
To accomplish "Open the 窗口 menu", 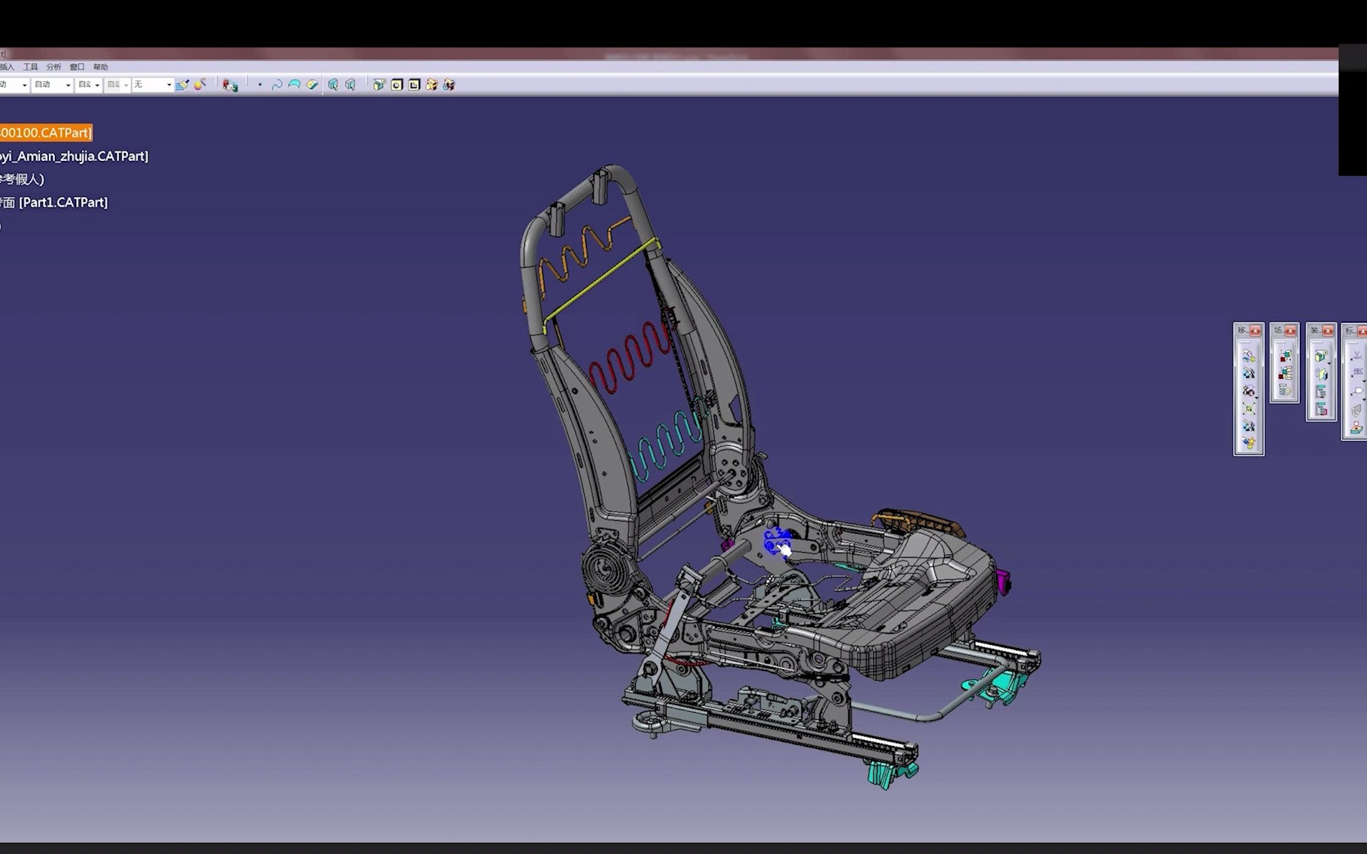I will (x=77, y=67).
